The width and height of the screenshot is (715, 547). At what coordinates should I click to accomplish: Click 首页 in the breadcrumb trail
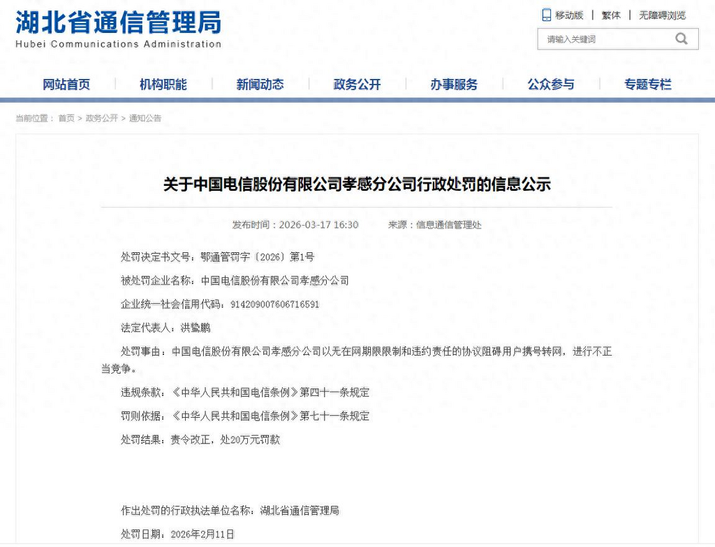click(x=66, y=118)
